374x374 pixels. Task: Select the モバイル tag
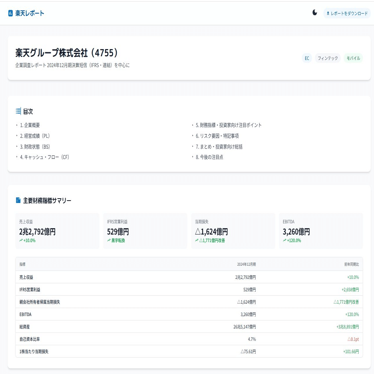[353, 58]
